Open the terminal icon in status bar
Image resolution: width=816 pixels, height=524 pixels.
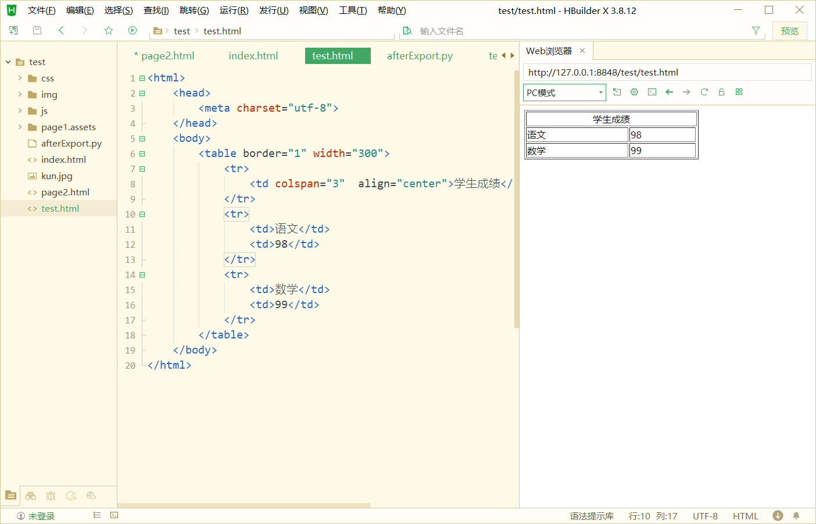(114, 515)
